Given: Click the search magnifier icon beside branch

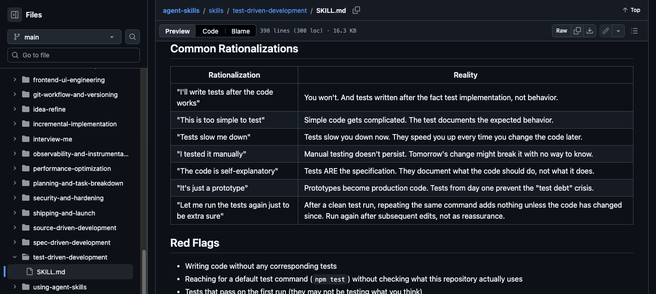Looking at the screenshot, I should [x=133, y=37].
